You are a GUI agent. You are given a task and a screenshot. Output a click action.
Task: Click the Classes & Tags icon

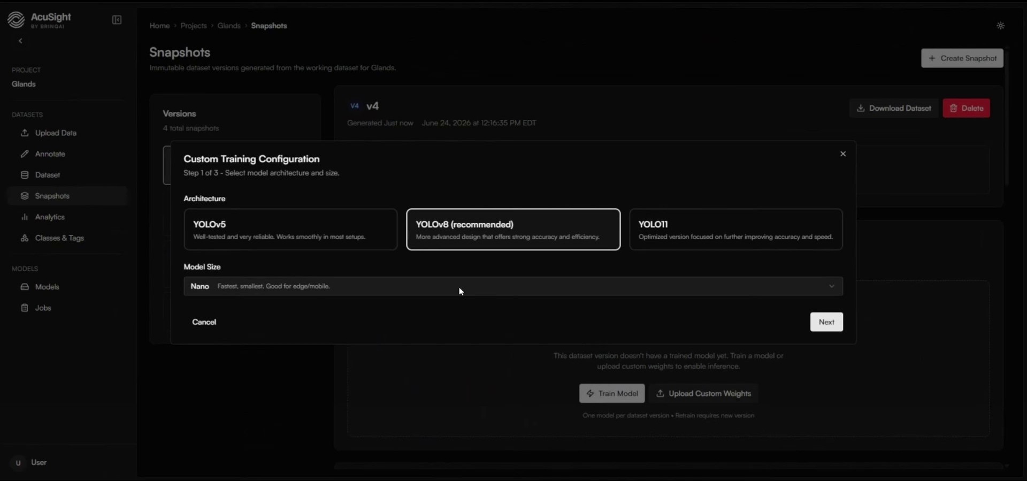pos(25,238)
